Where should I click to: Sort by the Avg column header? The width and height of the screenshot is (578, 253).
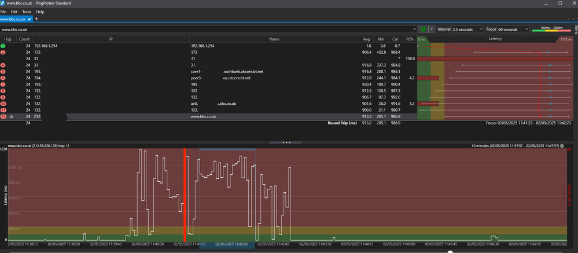coord(366,39)
